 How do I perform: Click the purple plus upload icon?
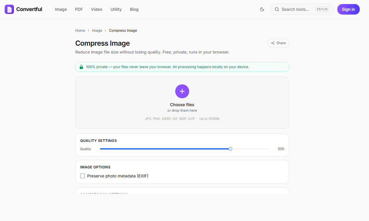(182, 91)
